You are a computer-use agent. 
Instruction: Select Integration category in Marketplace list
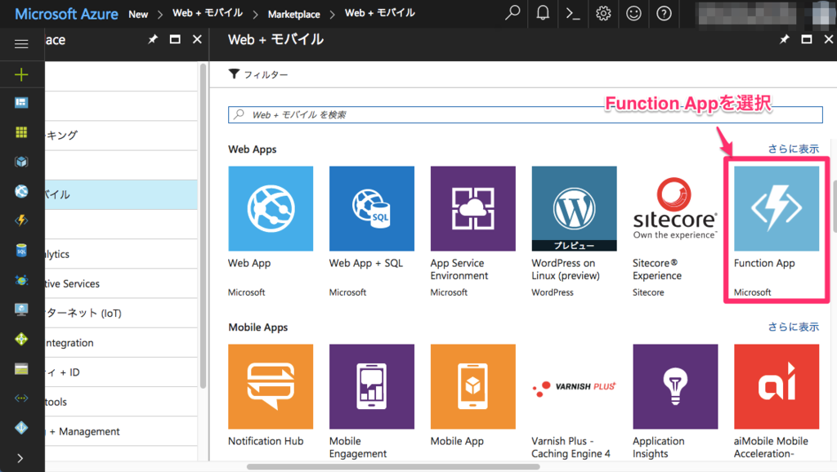point(121,342)
